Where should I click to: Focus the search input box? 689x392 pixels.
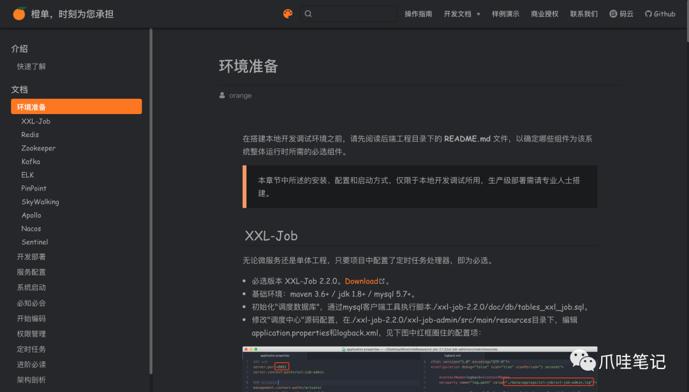pos(348,13)
